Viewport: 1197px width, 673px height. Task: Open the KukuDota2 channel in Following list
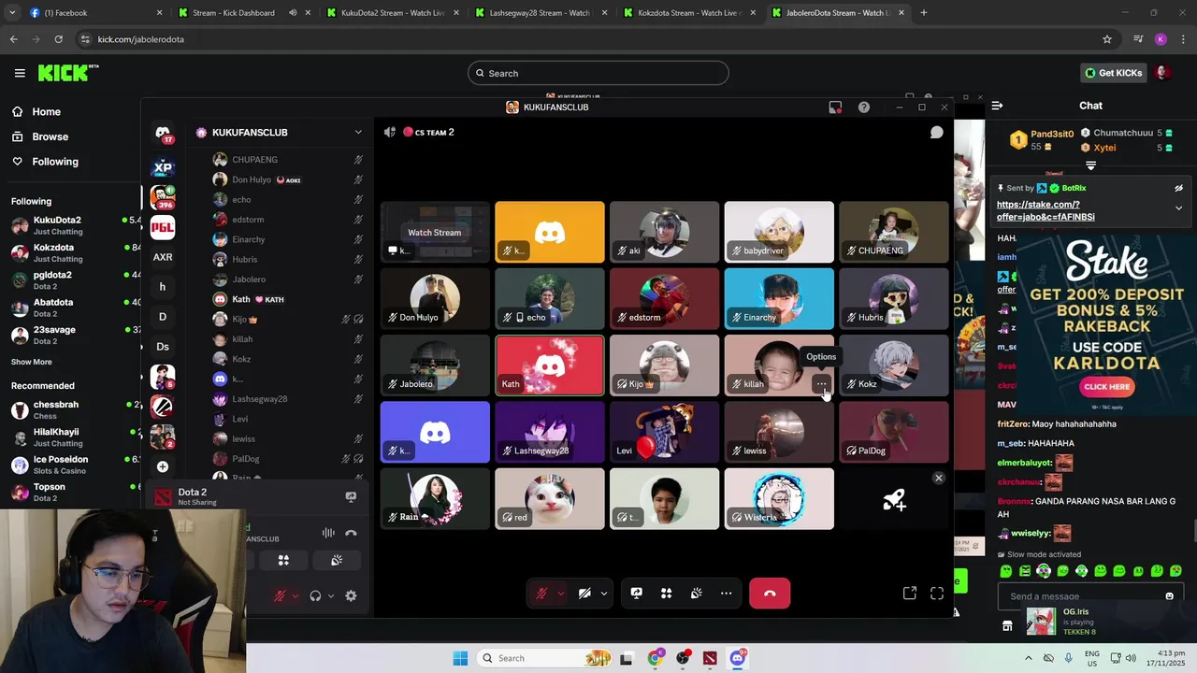(75, 225)
